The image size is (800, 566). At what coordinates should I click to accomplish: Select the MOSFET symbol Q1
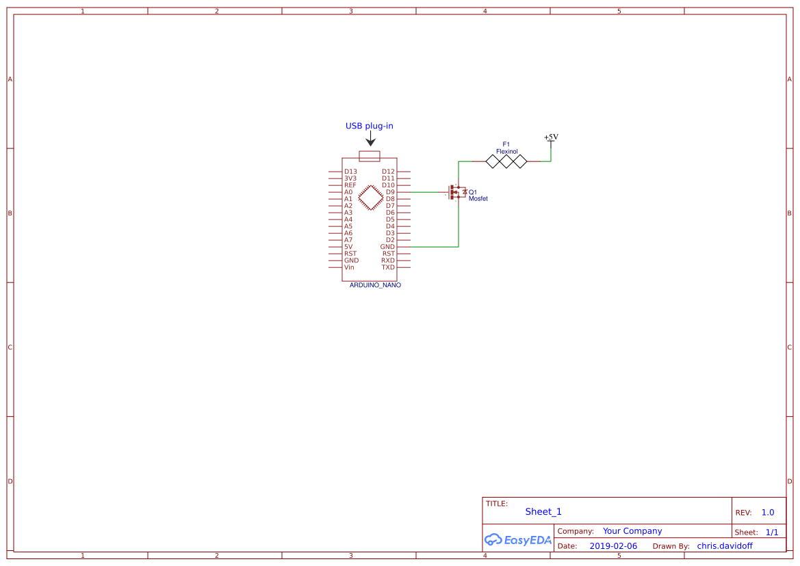(456, 192)
